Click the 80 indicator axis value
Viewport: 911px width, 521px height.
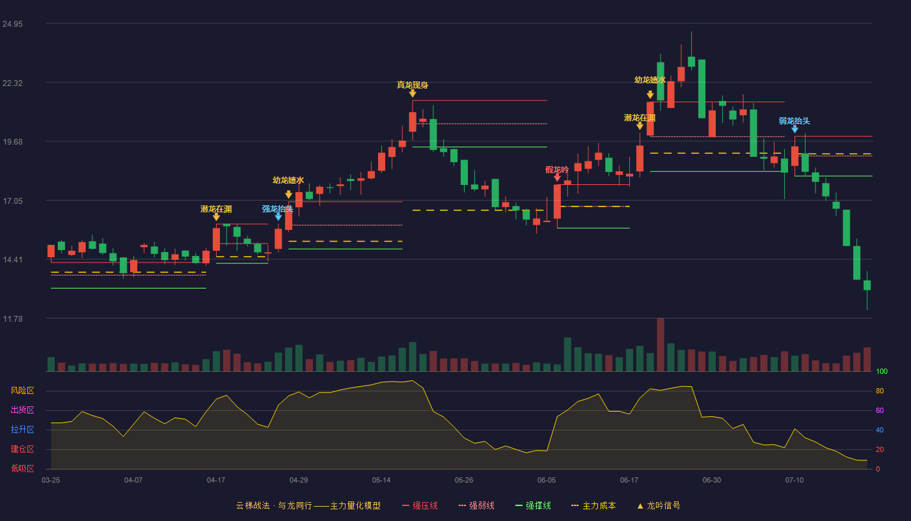[880, 391]
